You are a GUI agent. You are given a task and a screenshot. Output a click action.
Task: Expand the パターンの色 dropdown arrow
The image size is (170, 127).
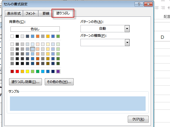coord(127,29)
